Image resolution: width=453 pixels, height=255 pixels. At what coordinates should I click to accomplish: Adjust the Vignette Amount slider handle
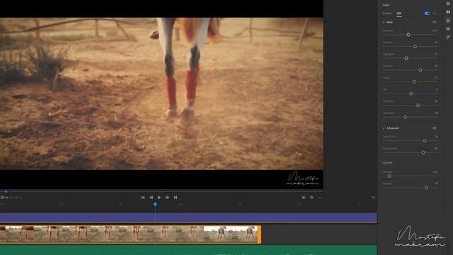[389, 176]
